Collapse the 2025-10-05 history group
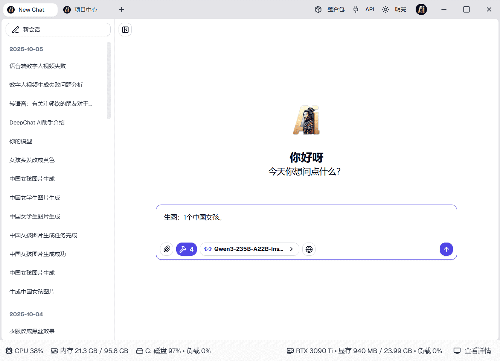 pyautogui.click(x=26, y=49)
